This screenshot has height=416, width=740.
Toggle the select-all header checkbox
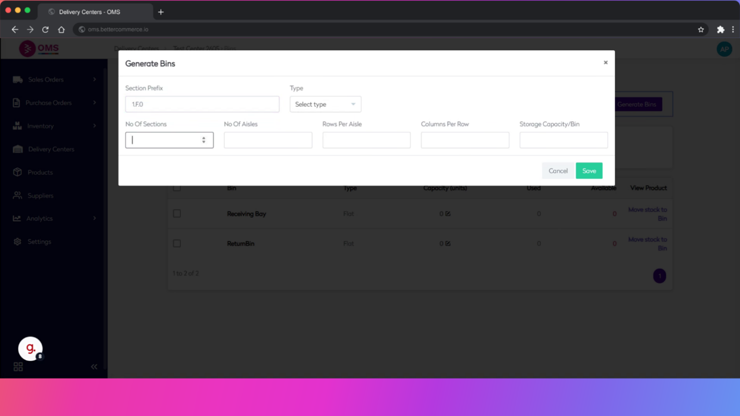click(177, 188)
